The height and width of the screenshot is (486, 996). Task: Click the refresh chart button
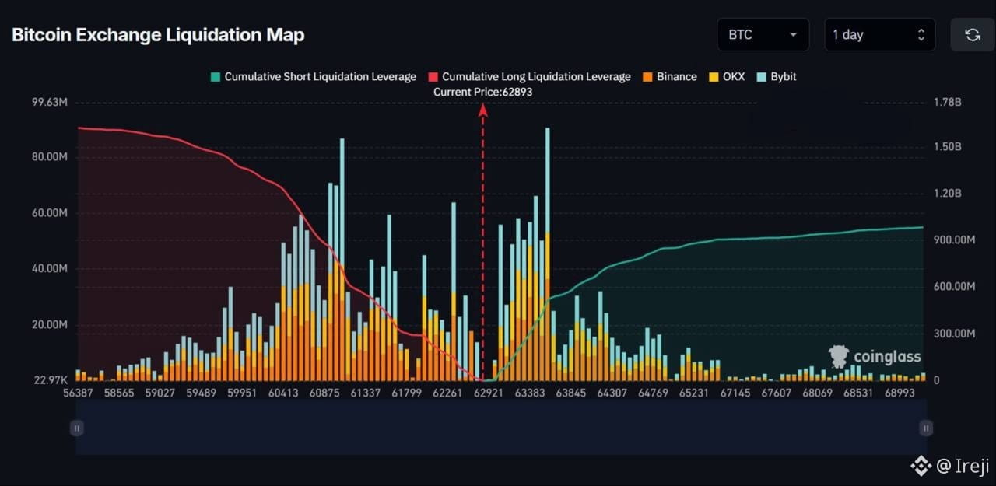(973, 34)
